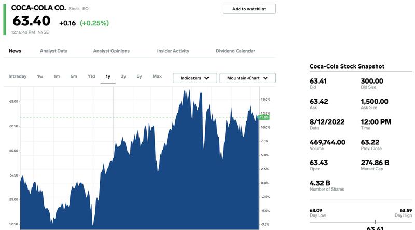Image resolution: width=415 pixels, height=230 pixels.
Task: Click the +0.25% change percentage
Action: (94, 23)
